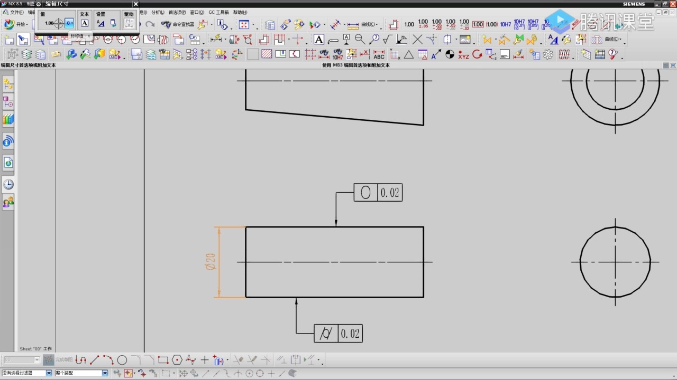Select the ABC text dimension tool

tap(379, 54)
